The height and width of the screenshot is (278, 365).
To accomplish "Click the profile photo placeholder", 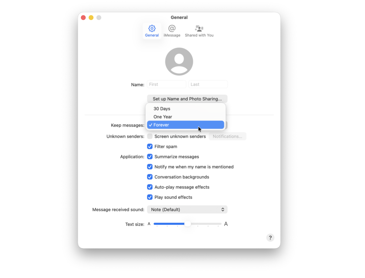I will 179,61.
